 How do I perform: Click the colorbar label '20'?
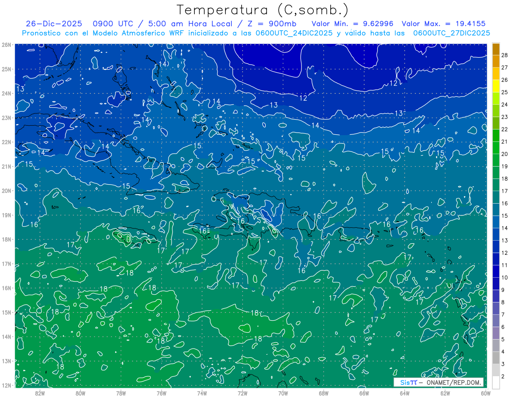coord(505,154)
